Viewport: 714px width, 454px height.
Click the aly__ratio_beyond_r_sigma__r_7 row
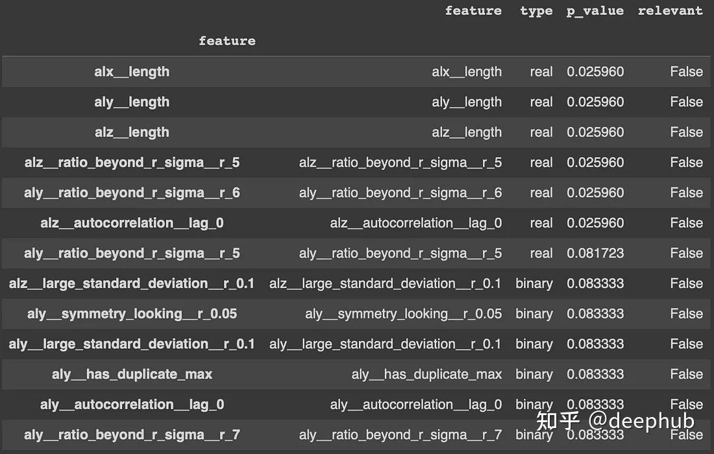pos(132,435)
